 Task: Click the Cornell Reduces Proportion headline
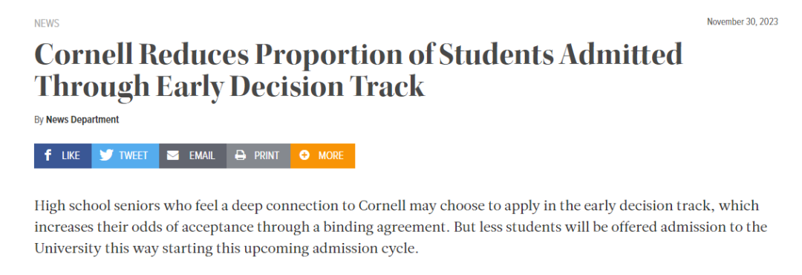click(358, 54)
